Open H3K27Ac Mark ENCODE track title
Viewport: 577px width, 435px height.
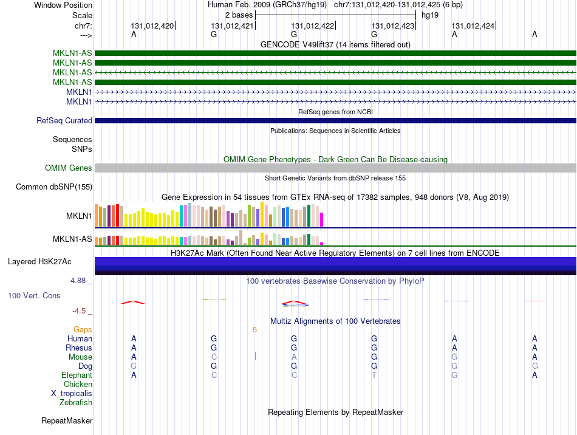335,253
